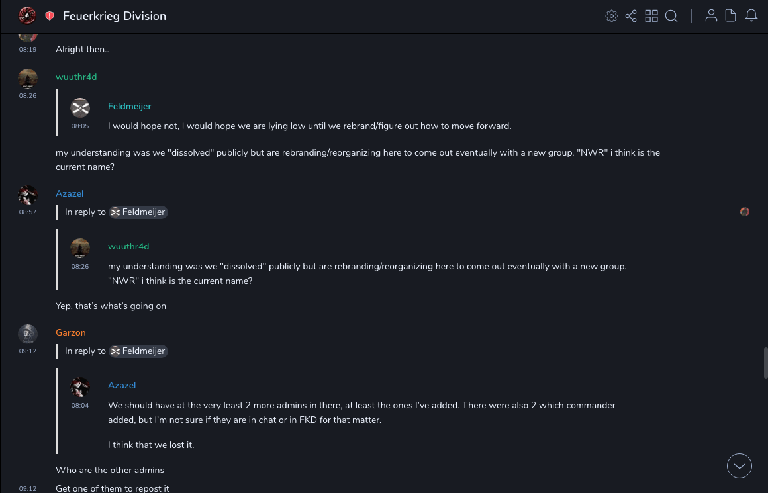Click the Feldmeijer pill in Garzon's reply

138,351
